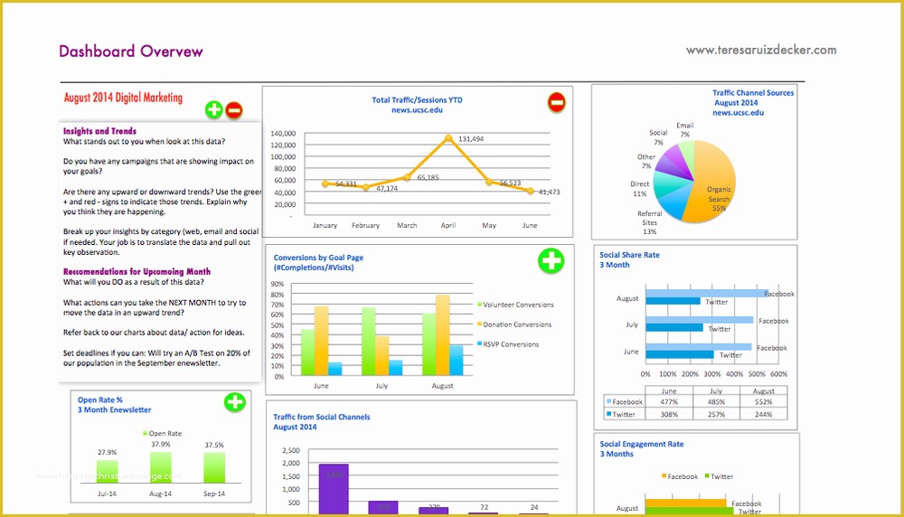Image resolution: width=904 pixels, height=517 pixels.
Task: Open www.teresaruizdecker.com link
Action: click(761, 50)
